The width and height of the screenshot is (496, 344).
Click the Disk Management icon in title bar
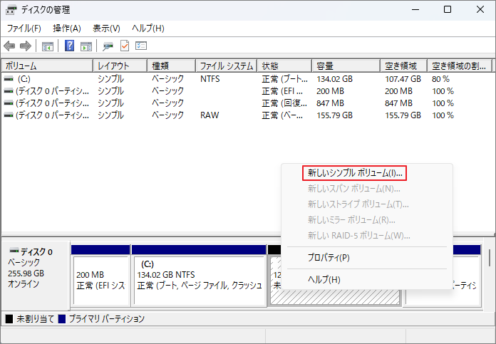(x=11, y=10)
